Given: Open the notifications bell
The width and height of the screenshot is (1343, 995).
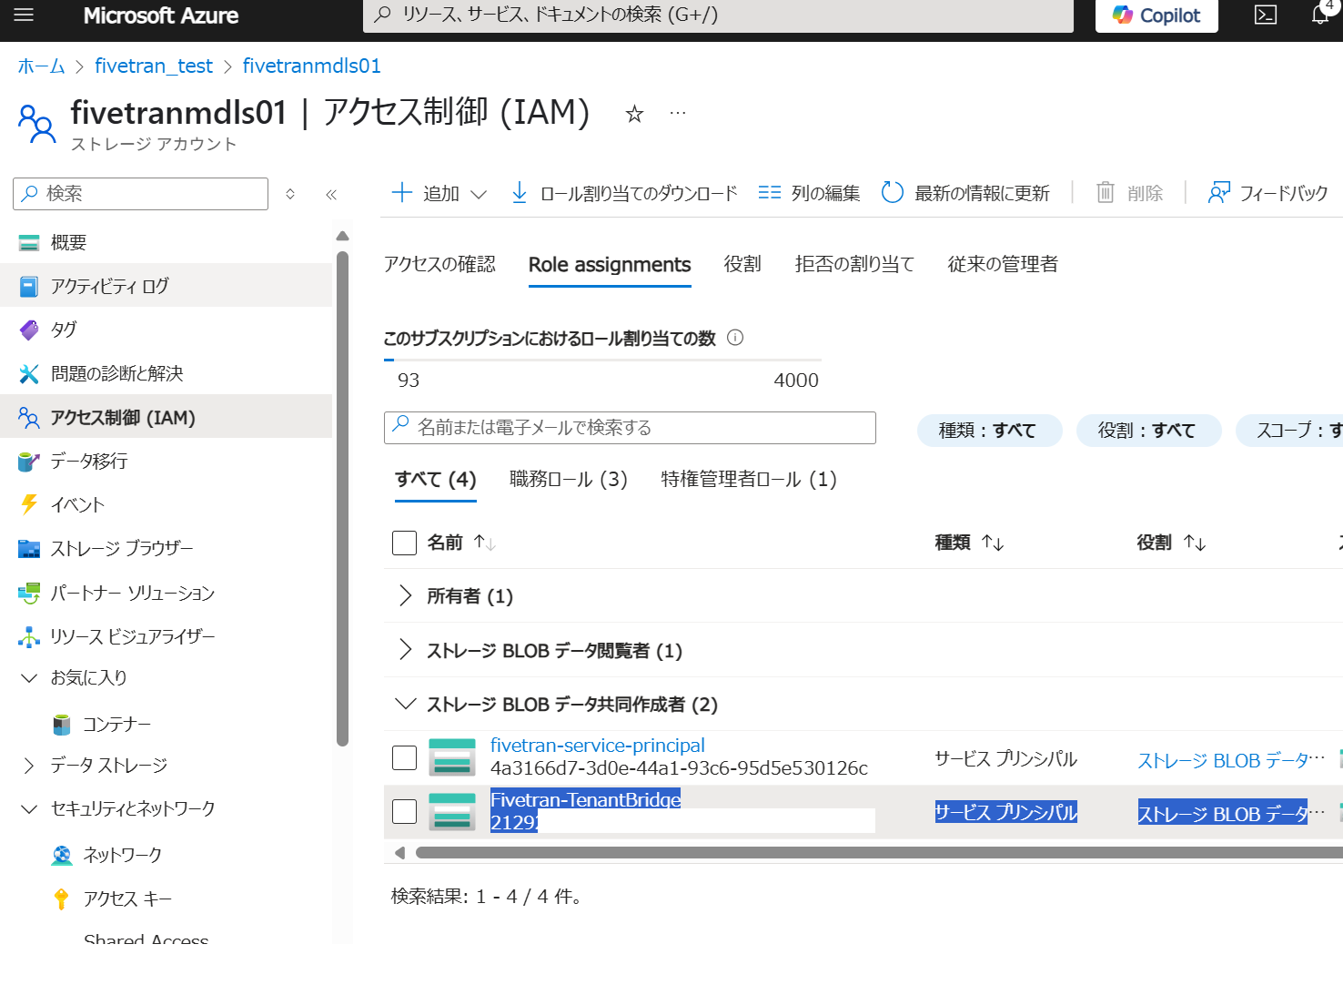Looking at the screenshot, I should coord(1320,15).
